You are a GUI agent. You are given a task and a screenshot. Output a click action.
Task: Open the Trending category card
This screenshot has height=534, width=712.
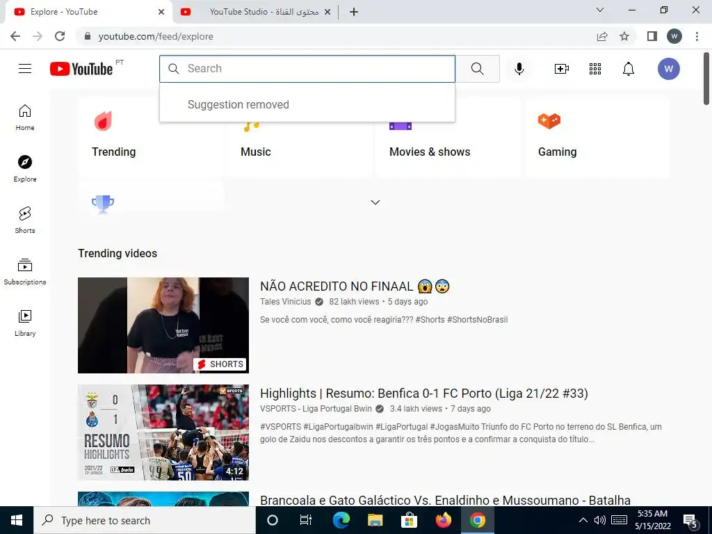151,136
